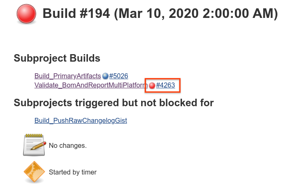The width and height of the screenshot is (294, 192).
Task: Click the No changes. text
Action: (x=68, y=145)
